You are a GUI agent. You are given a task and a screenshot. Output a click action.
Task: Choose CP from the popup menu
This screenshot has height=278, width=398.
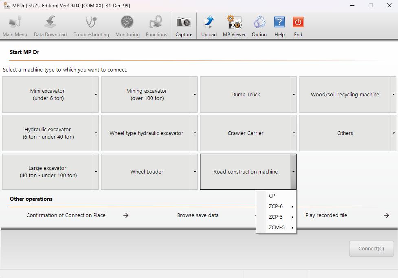276,196
